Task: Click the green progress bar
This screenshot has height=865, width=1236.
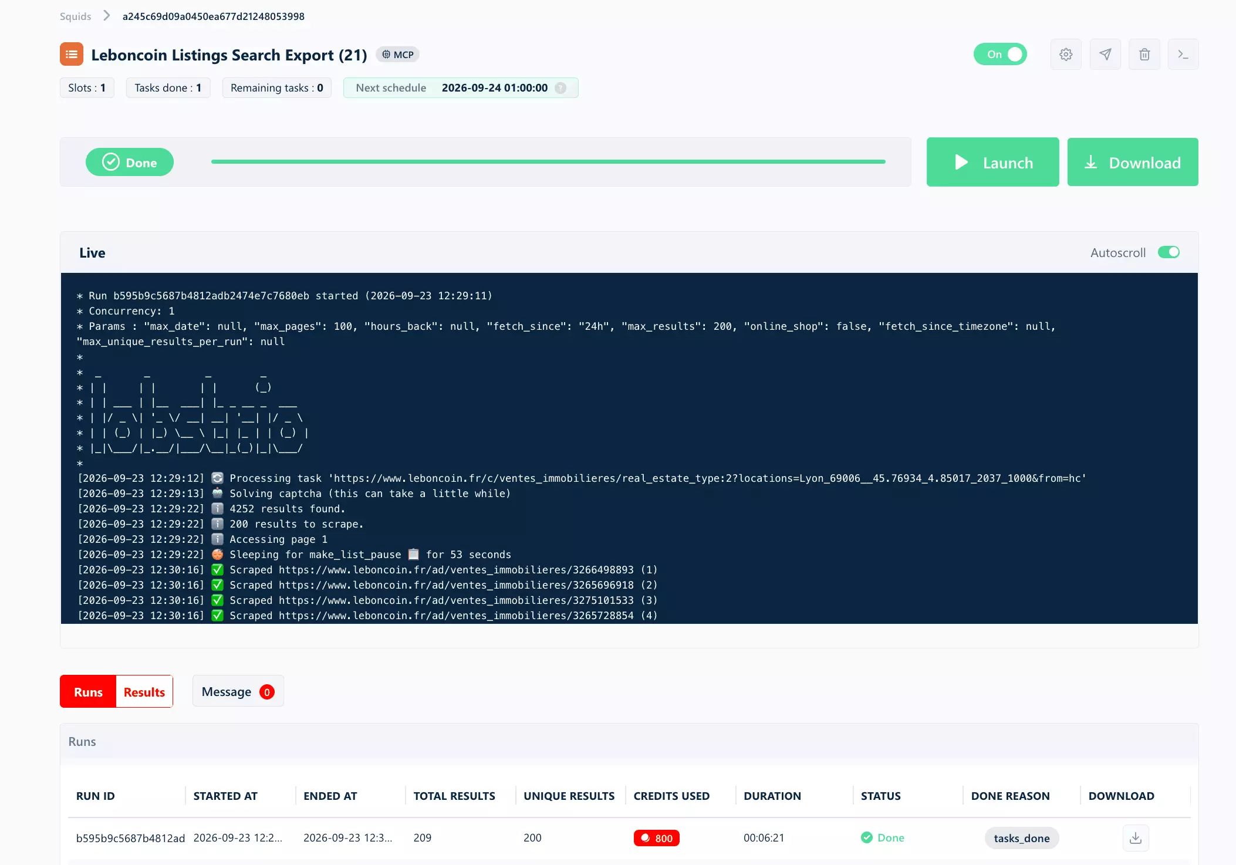Action: pyautogui.click(x=548, y=161)
